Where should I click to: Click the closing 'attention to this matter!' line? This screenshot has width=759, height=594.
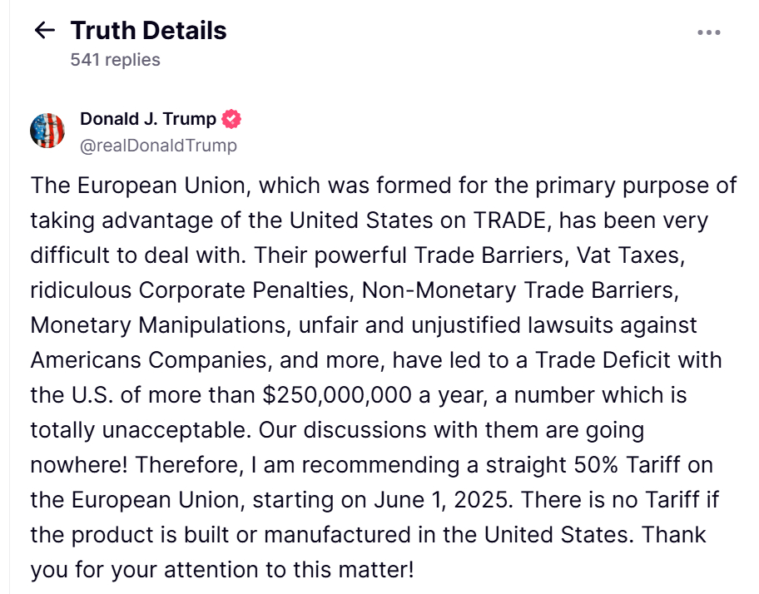[289, 569]
